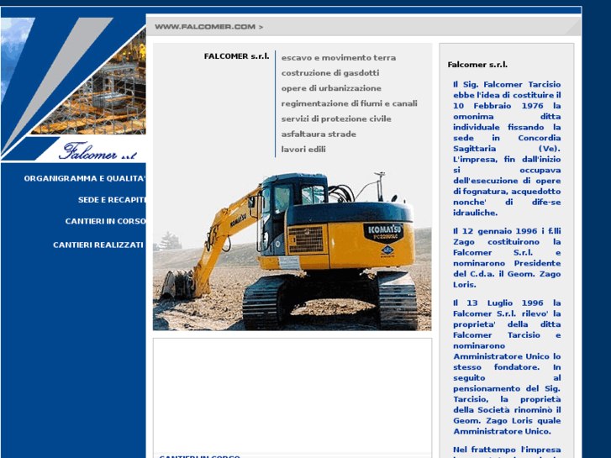The height and width of the screenshot is (458, 611).
Task: Click paragraph starting 'Il 12 gennaio 1996'
Action: pos(507,258)
